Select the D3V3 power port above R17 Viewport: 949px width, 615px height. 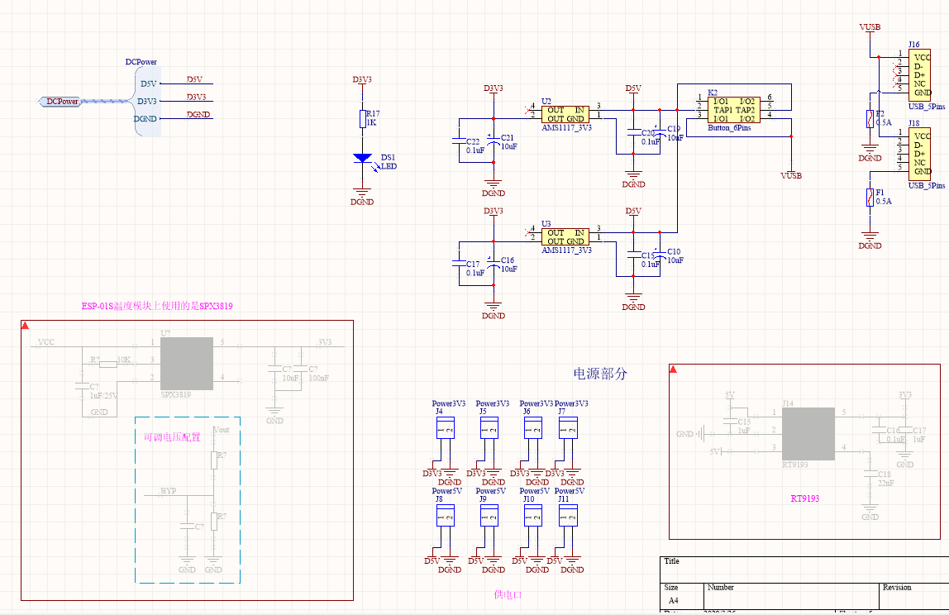(362, 83)
